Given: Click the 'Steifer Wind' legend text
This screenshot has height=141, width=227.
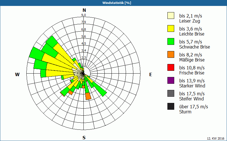Looking at the screenshot, I should tap(192, 99).
